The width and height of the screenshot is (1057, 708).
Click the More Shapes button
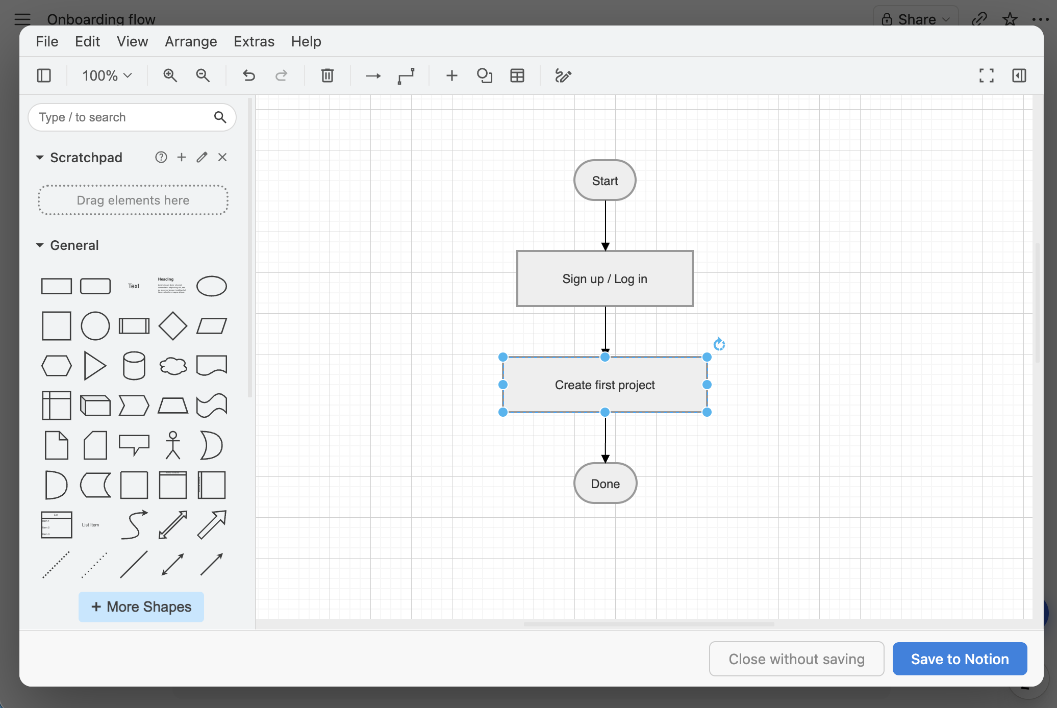point(141,607)
